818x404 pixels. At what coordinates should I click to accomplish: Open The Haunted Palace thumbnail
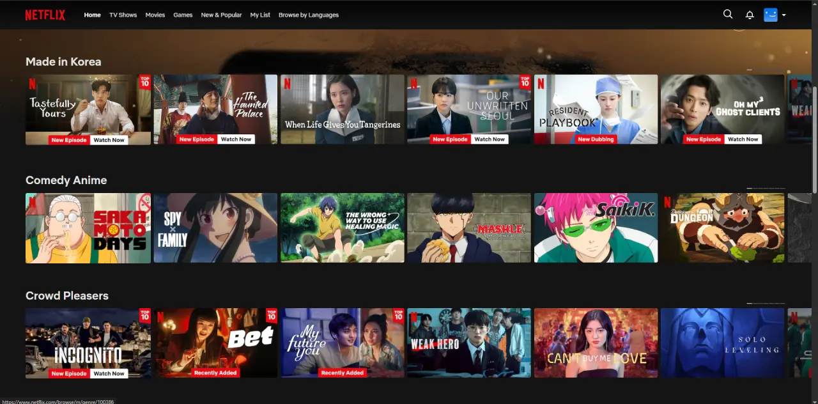(215, 109)
